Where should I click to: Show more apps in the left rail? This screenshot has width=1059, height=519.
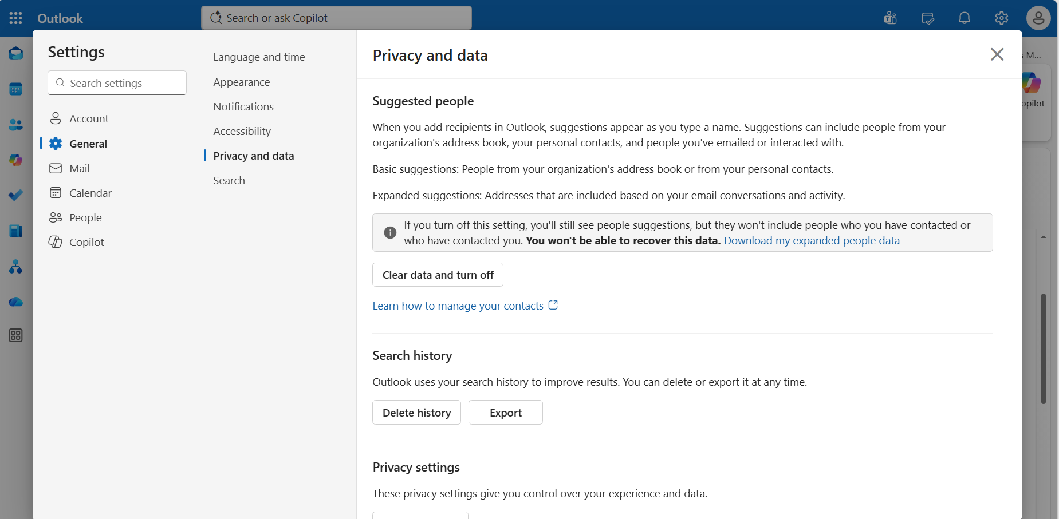coord(16,335)
